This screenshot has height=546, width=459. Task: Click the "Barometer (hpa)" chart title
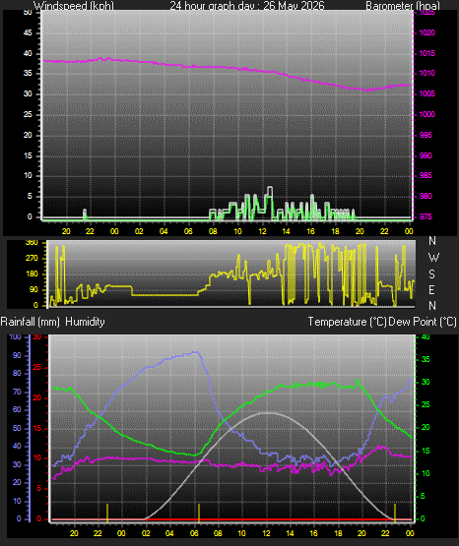tap(403, 5)
